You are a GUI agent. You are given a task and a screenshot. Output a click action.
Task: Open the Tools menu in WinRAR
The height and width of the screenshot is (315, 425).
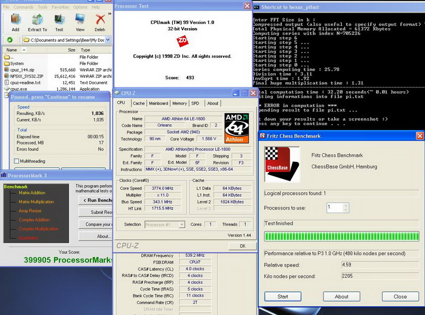[x=42, y=7]
